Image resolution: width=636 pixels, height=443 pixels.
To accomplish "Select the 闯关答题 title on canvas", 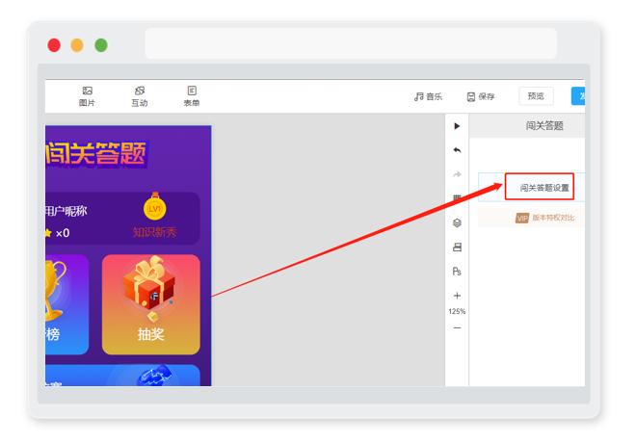I will coord(96,154).
